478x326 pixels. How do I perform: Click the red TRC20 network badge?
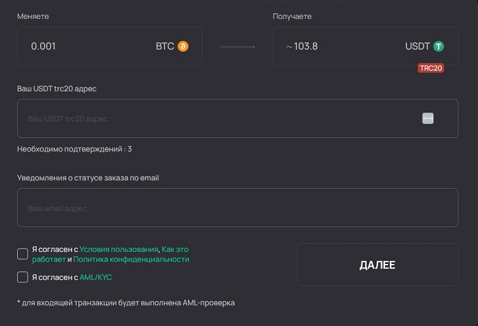[431, 68]
